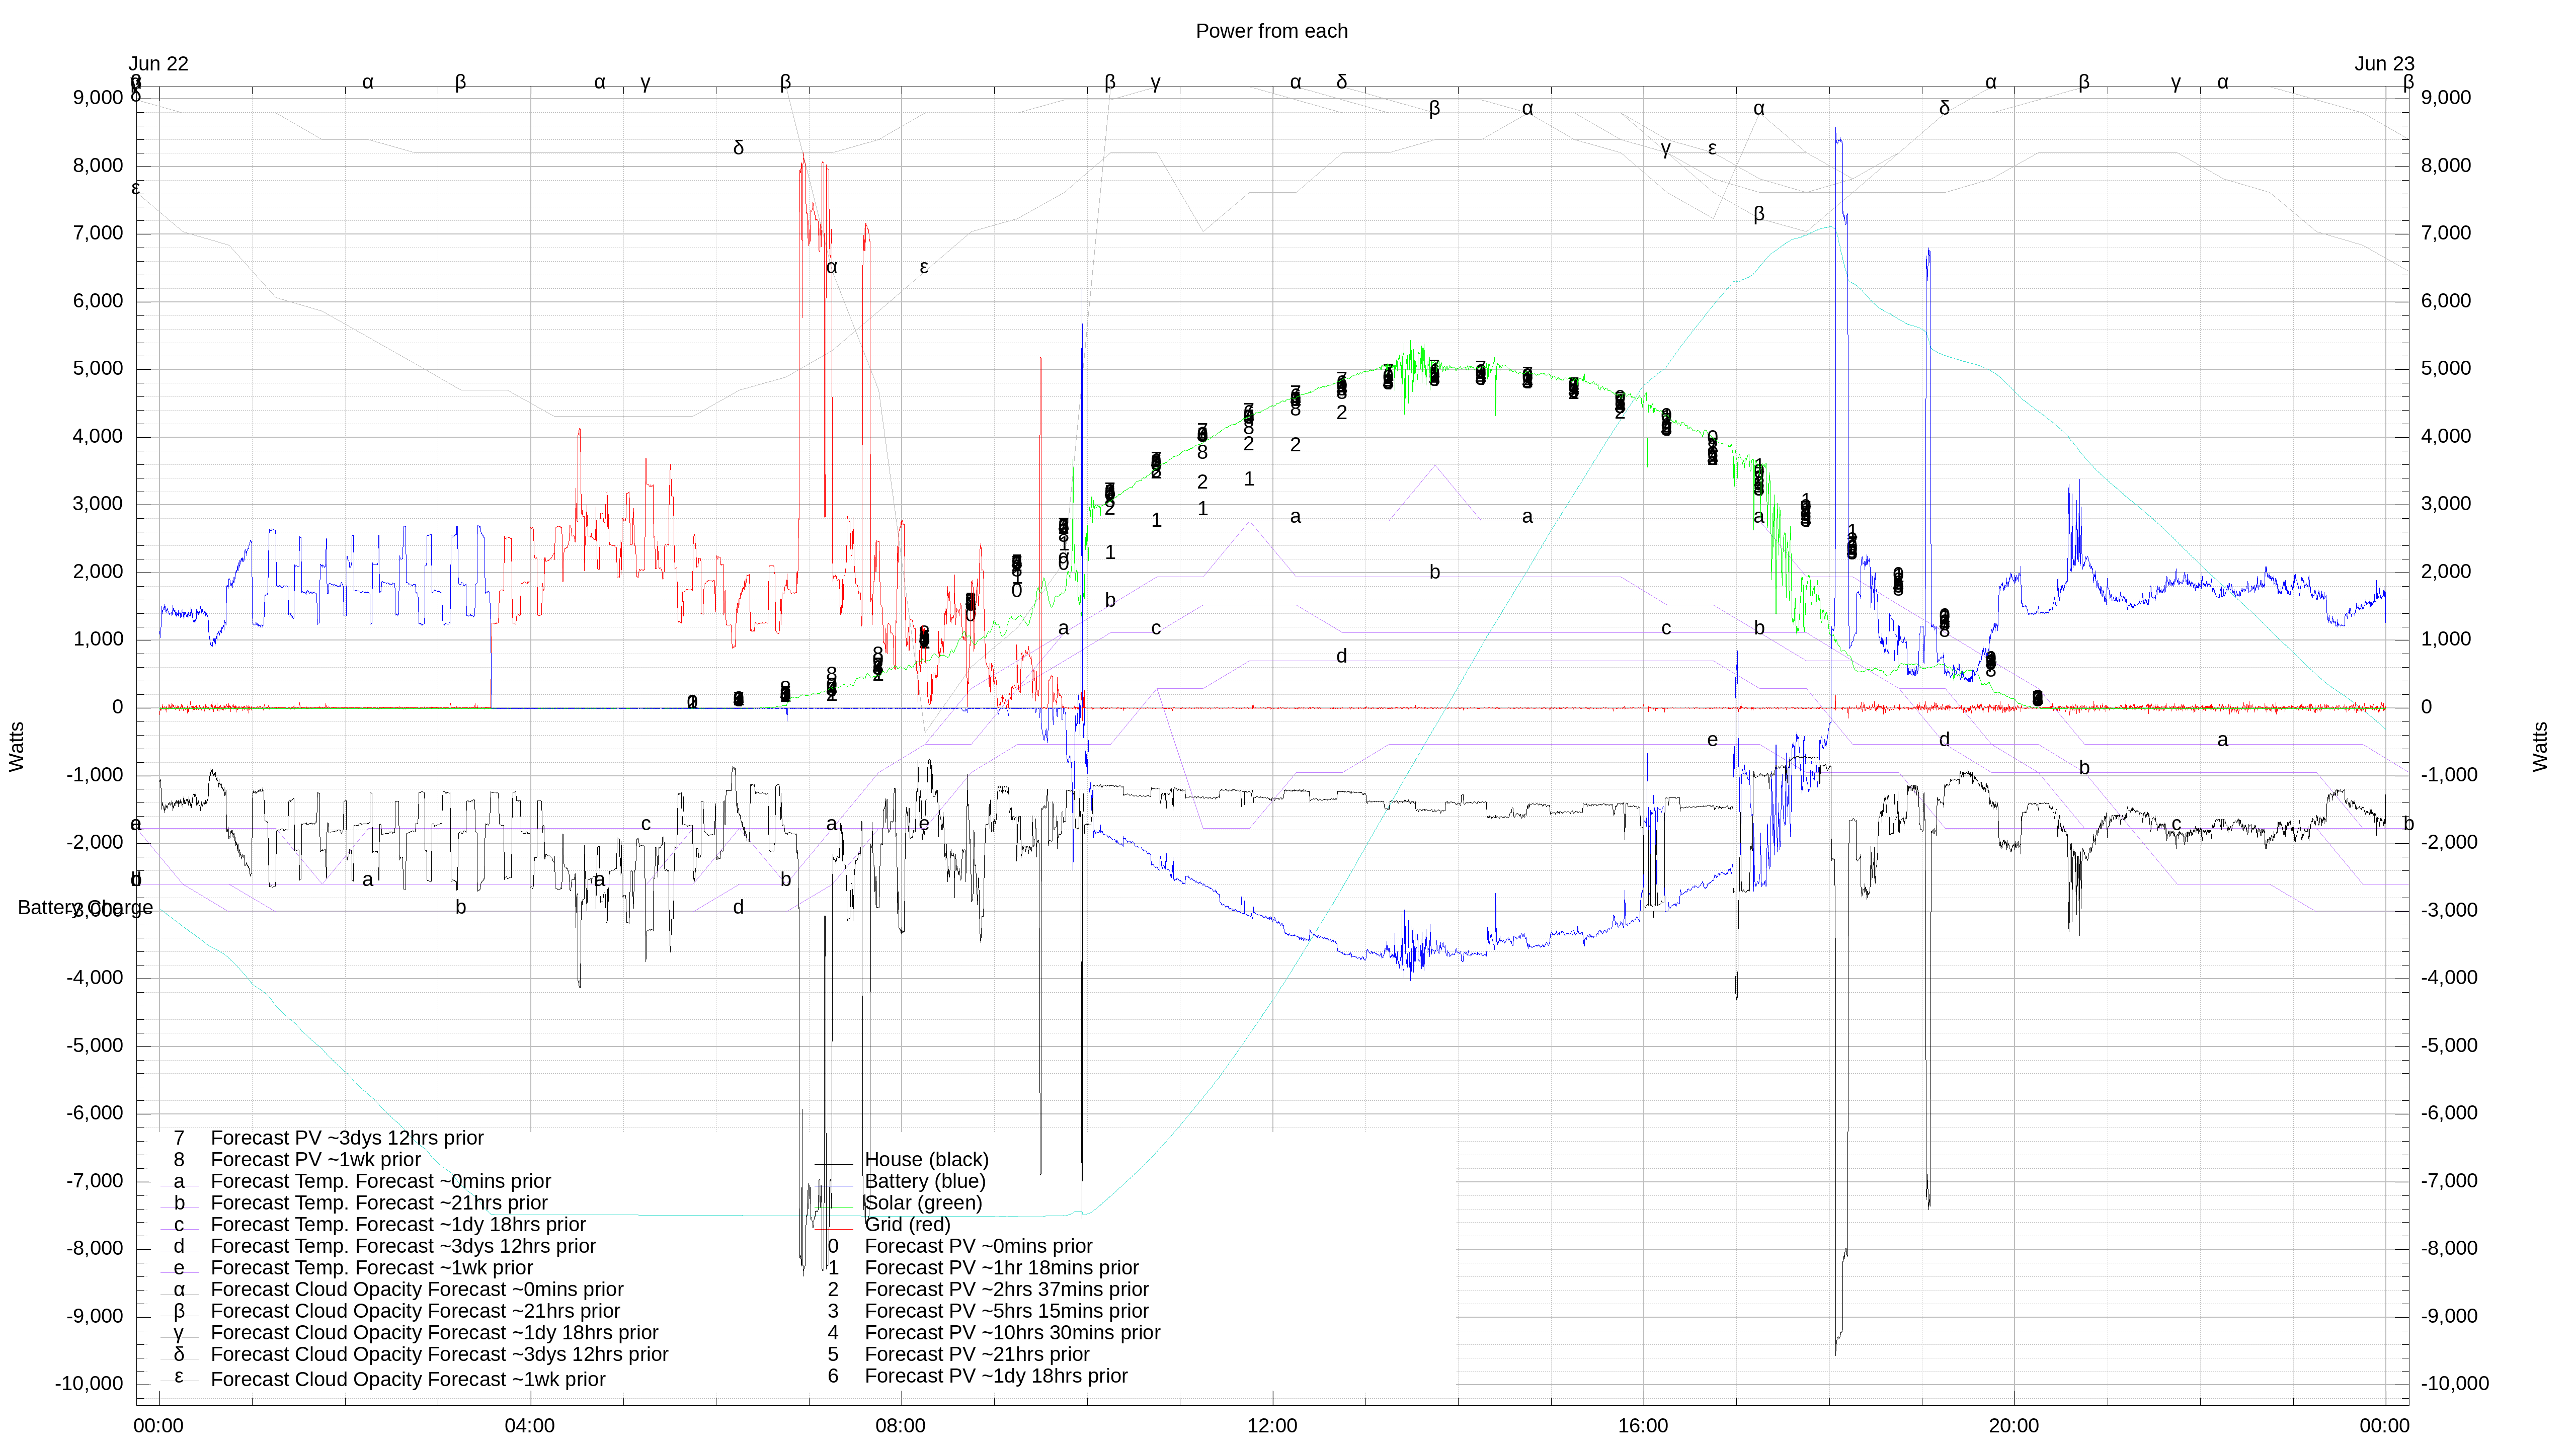Click the 'Battery Charge' curve label

tap(85, 908)
